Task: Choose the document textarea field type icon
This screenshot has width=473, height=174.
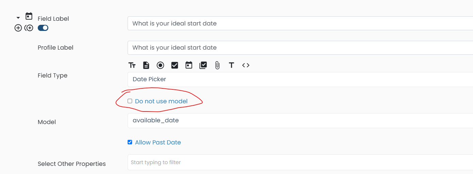Action: click(146, 65)
